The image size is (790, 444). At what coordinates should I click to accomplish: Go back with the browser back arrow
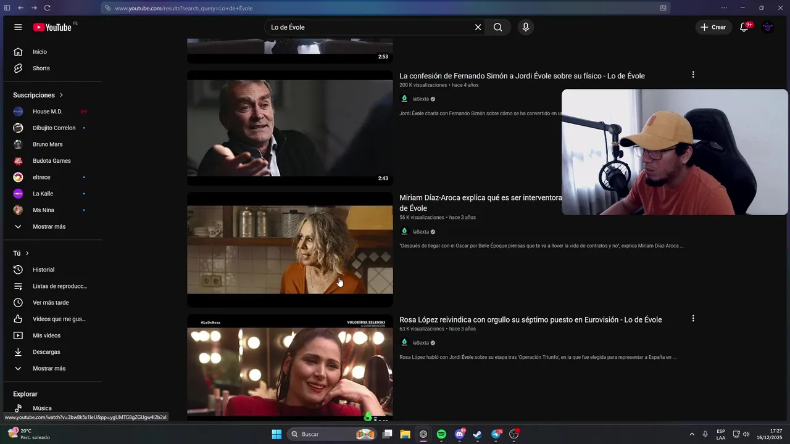[20, 8]
